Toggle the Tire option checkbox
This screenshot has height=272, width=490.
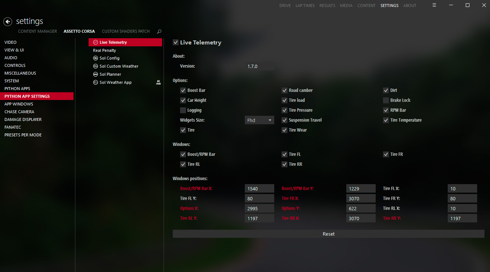click(x=183, y=130)
